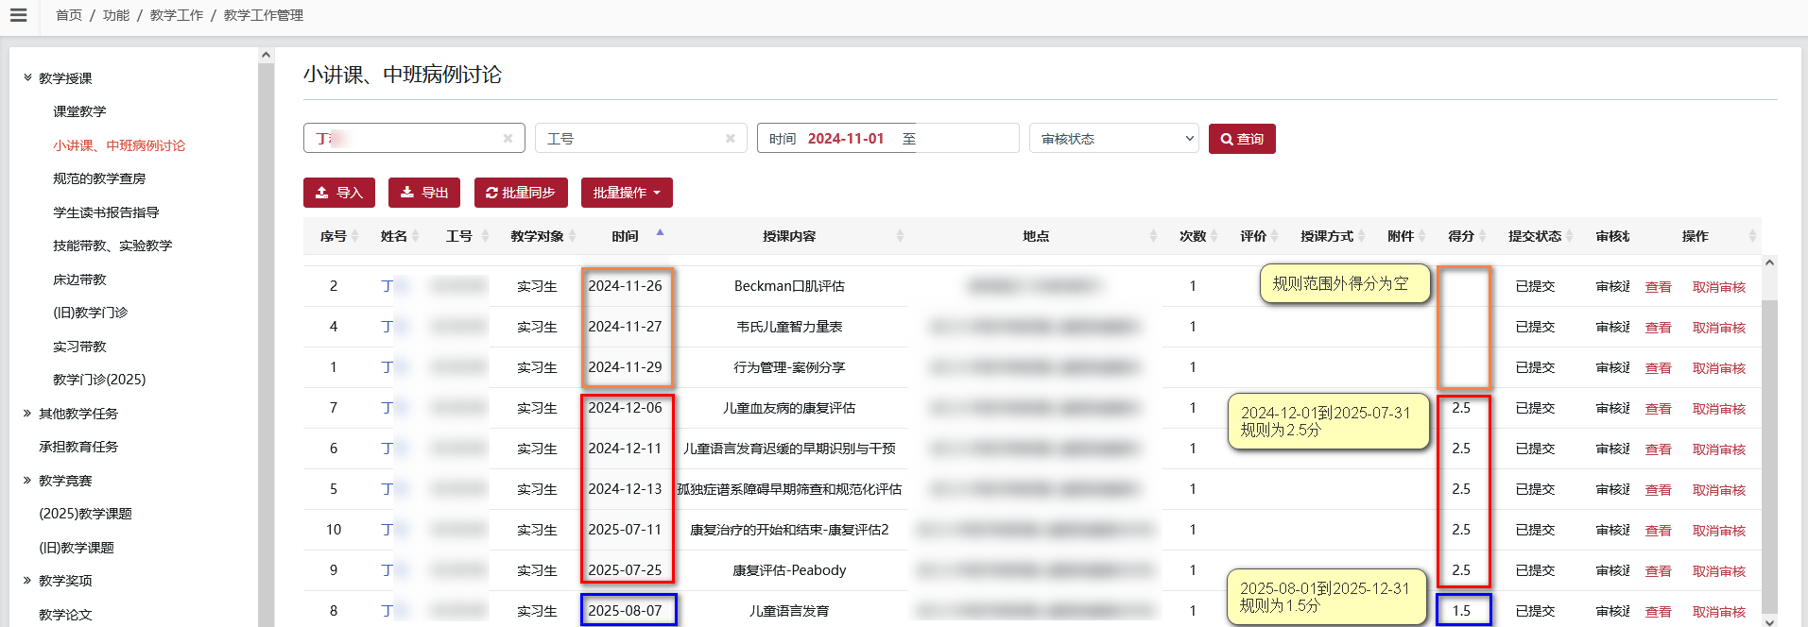
Task: Click date cell 2024-12-13
Action: coord(625,489)
